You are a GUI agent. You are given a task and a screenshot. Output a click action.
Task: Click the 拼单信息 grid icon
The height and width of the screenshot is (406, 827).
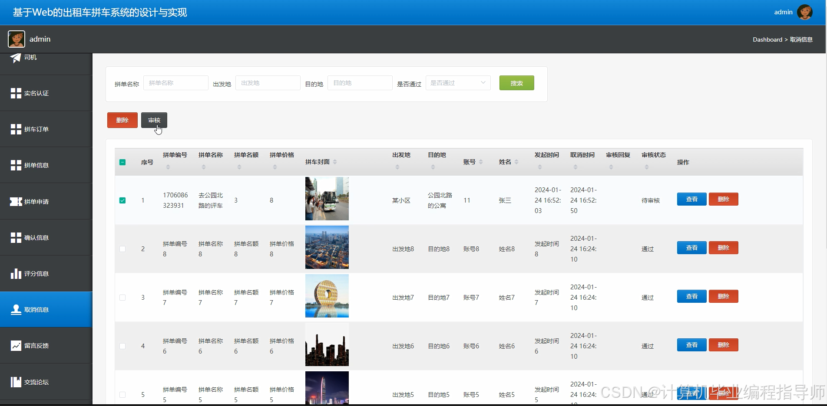(16, 165)
